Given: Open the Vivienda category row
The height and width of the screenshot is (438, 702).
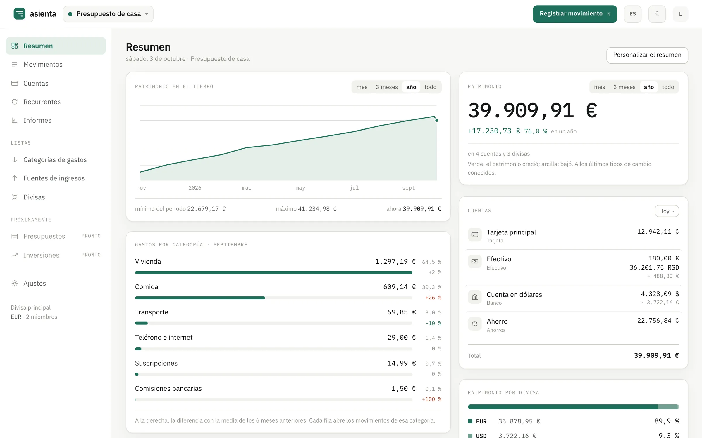Looking at the screenshot, I should point(288,266).
